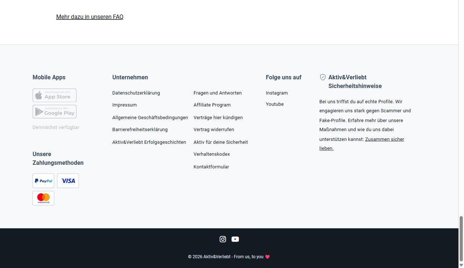Click the 'Unternehmen' heading

[130, 77]
